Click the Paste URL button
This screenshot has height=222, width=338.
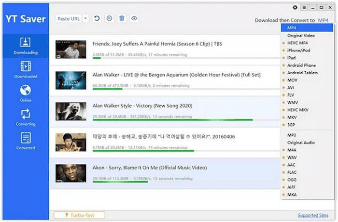(x=69, y=19)
